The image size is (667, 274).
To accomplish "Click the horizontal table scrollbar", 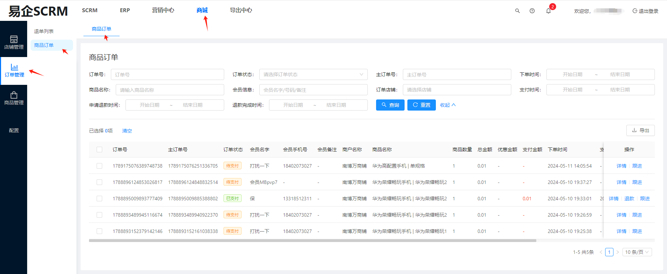I will coord(312,241).
